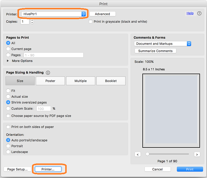The width and height of the screenshot is (207, 178).
Task: Select the Pages range radio button
Action: (x=8, y=55)
